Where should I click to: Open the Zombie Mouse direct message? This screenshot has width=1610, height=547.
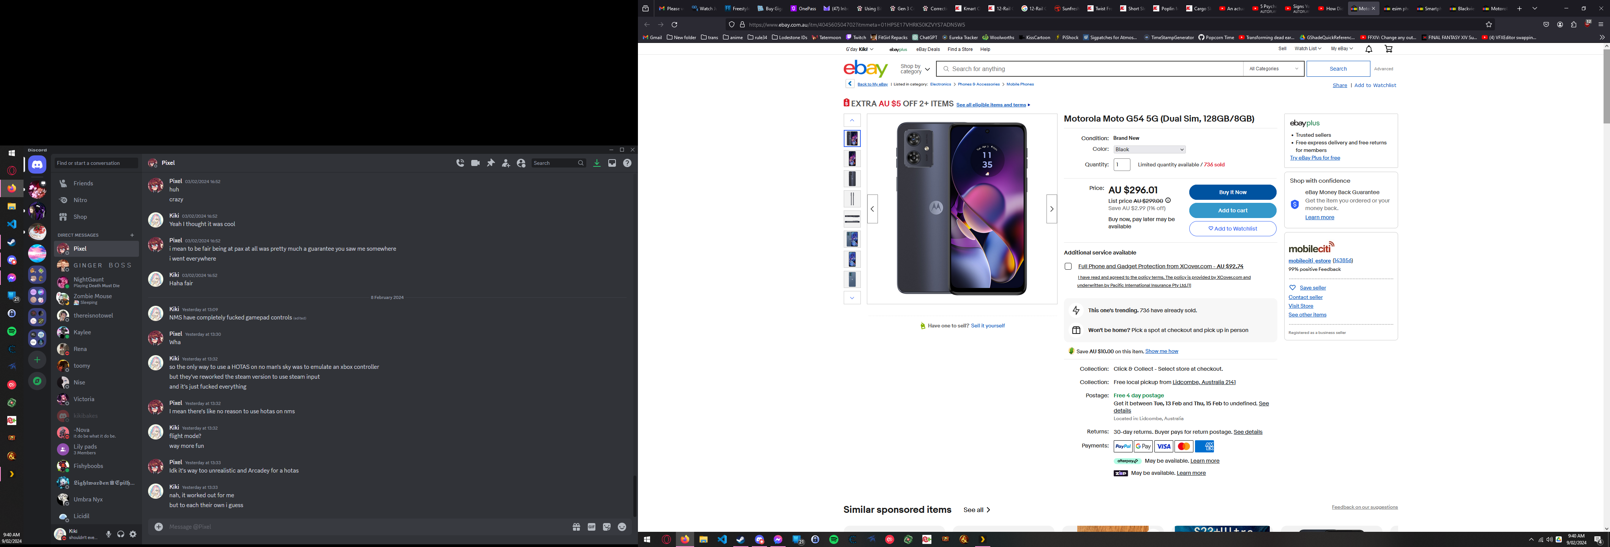[96, 299]
